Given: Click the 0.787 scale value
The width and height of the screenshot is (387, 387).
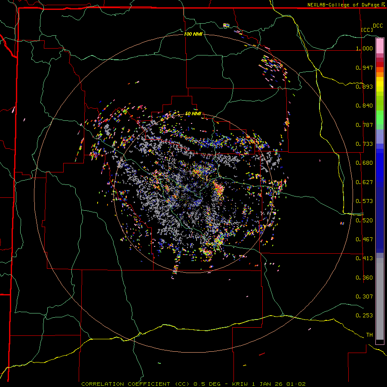Looking at the screenshot, I should pos(364,125).
